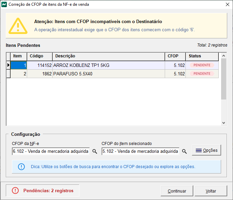Click the Status column header

point(202,56)
